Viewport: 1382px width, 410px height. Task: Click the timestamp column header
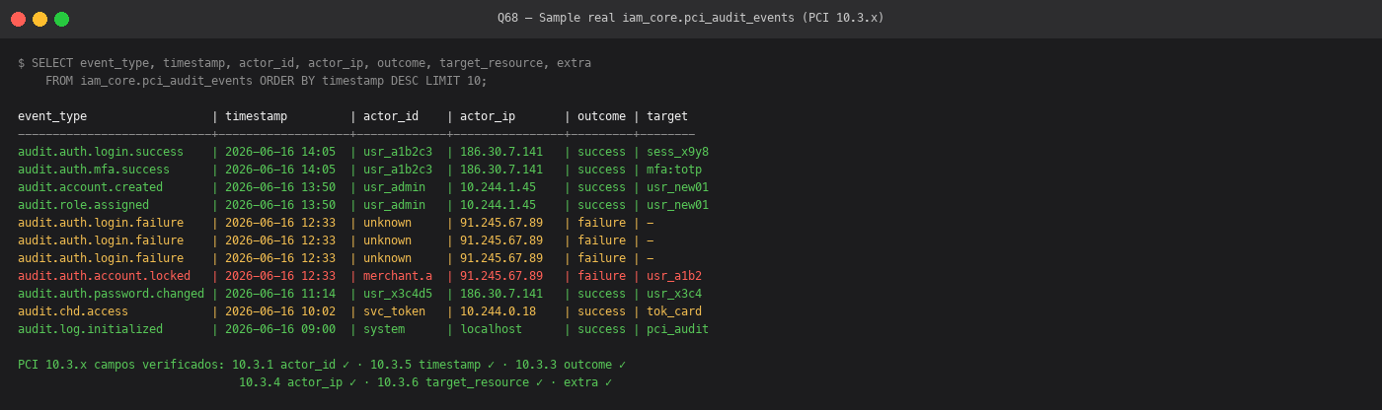256,116
